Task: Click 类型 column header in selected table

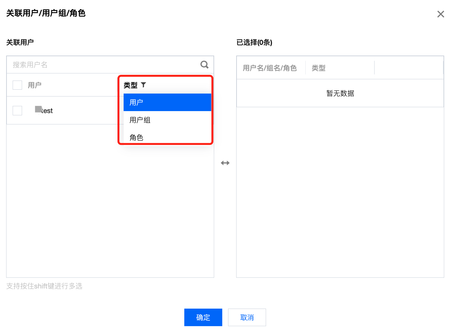Action: point(318,68)
